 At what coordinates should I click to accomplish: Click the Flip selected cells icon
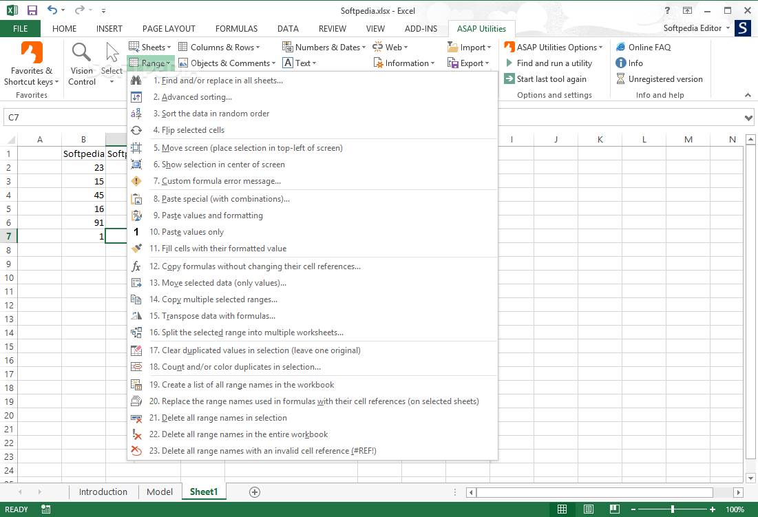pos(136,130)
